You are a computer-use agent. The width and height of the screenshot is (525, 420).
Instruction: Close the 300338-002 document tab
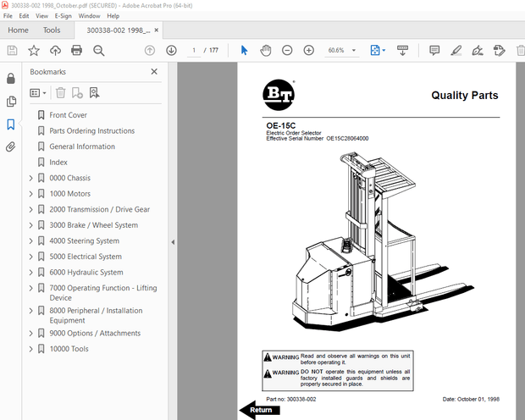(157, 30)
